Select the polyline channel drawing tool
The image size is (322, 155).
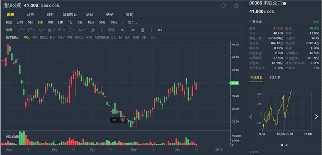click(30, 30)
